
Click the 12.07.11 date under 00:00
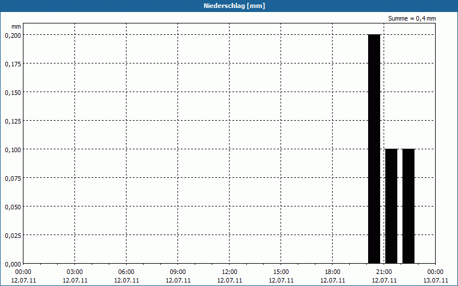point(23,280)
